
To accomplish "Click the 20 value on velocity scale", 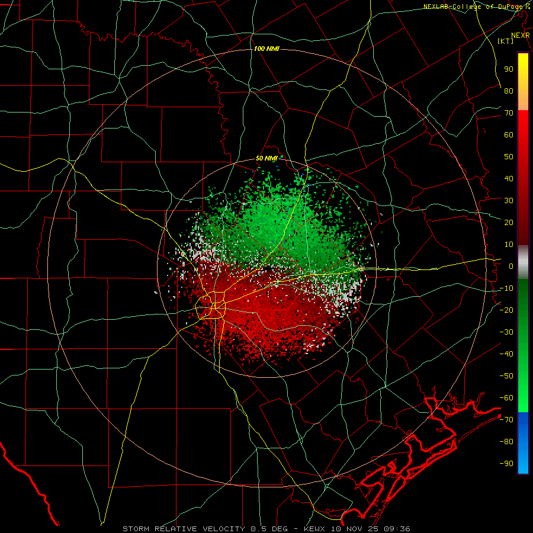I will [509, 222].
